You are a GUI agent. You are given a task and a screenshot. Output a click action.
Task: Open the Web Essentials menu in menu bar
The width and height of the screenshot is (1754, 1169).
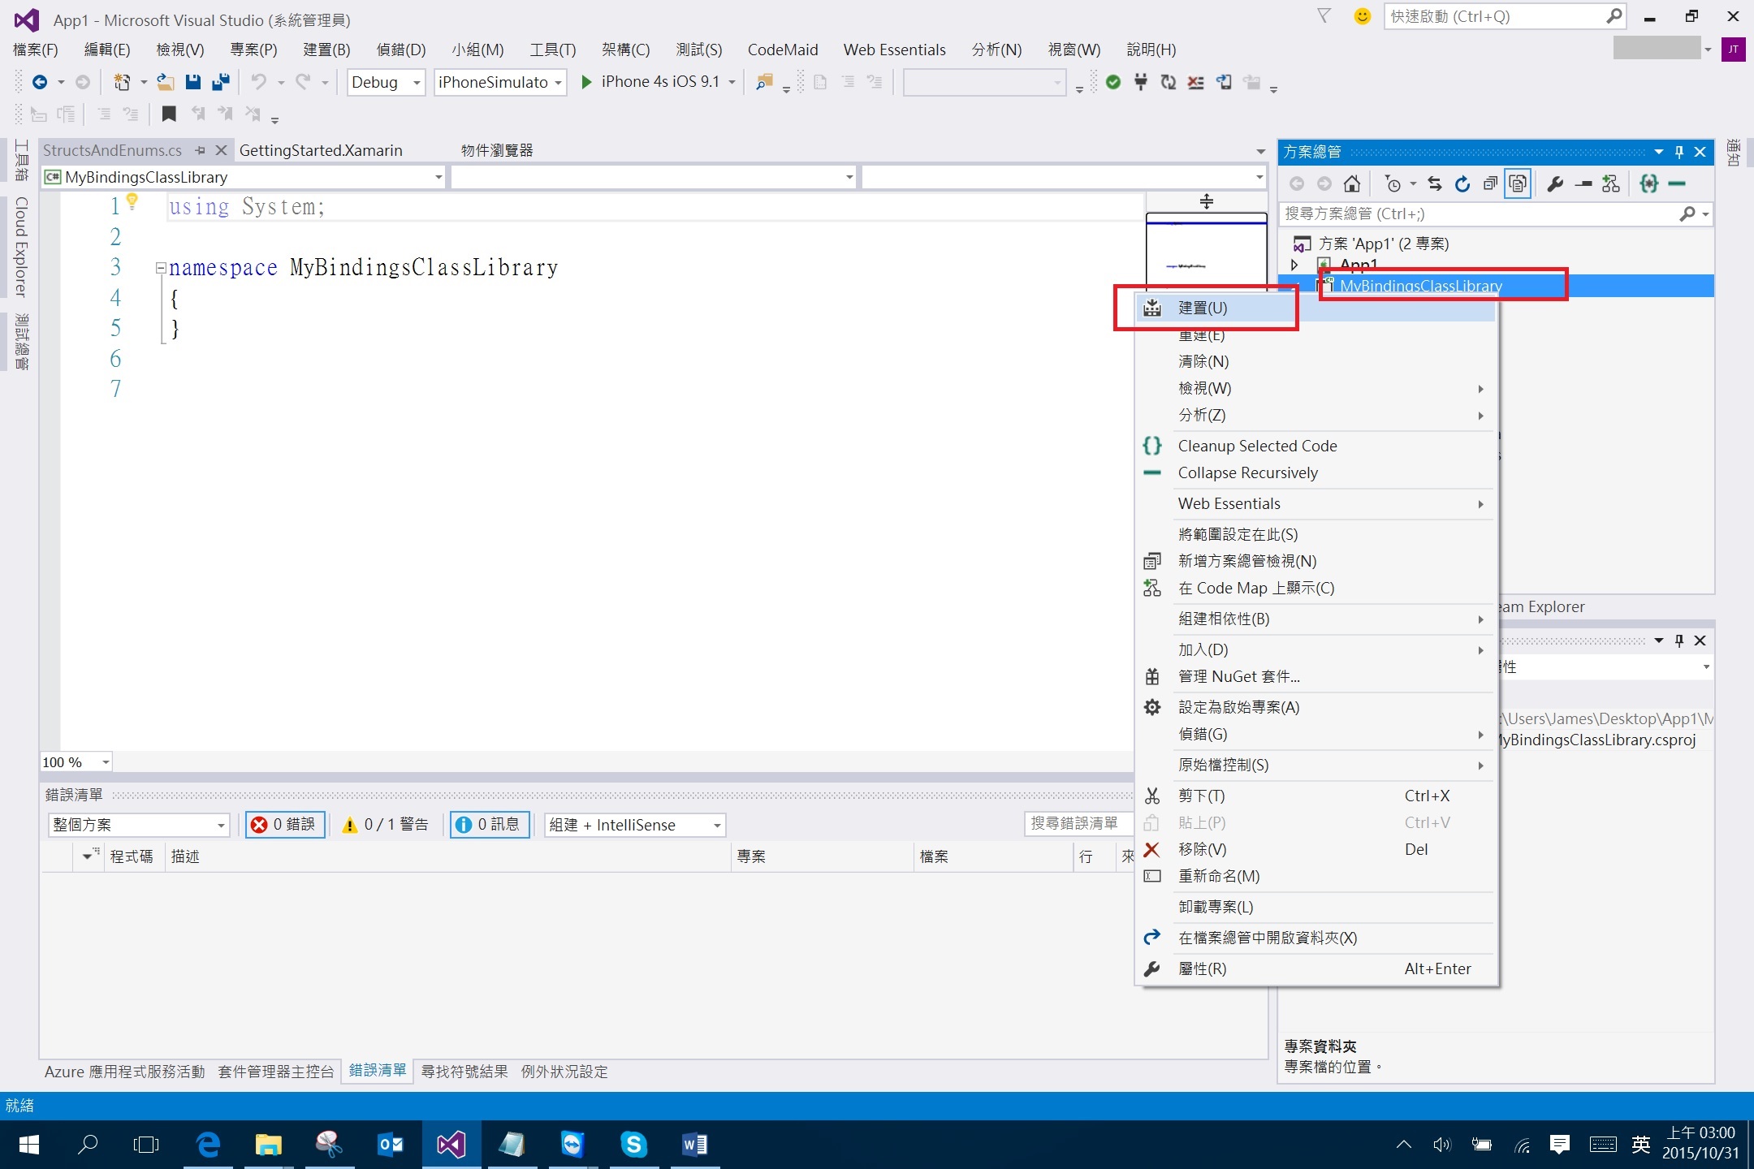pyautogui.click(x=894, y=50)
